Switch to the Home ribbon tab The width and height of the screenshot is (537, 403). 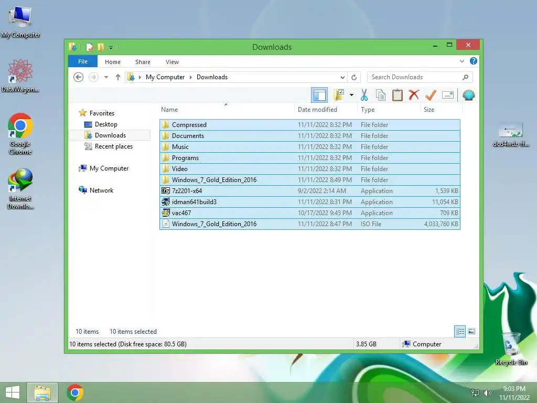click(x=113, y=62)
